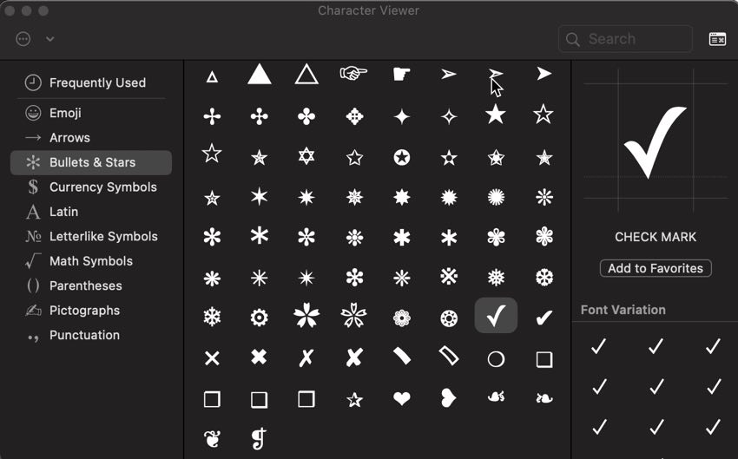Open Math Symbols category
The image size is (738, 459).
pyautogui.click(x=91, y=261)
